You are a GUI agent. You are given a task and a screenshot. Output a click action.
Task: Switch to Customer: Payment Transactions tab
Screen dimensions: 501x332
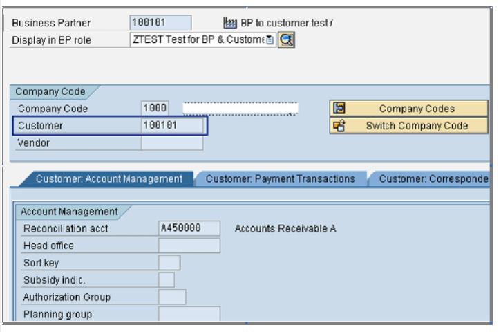280,178
